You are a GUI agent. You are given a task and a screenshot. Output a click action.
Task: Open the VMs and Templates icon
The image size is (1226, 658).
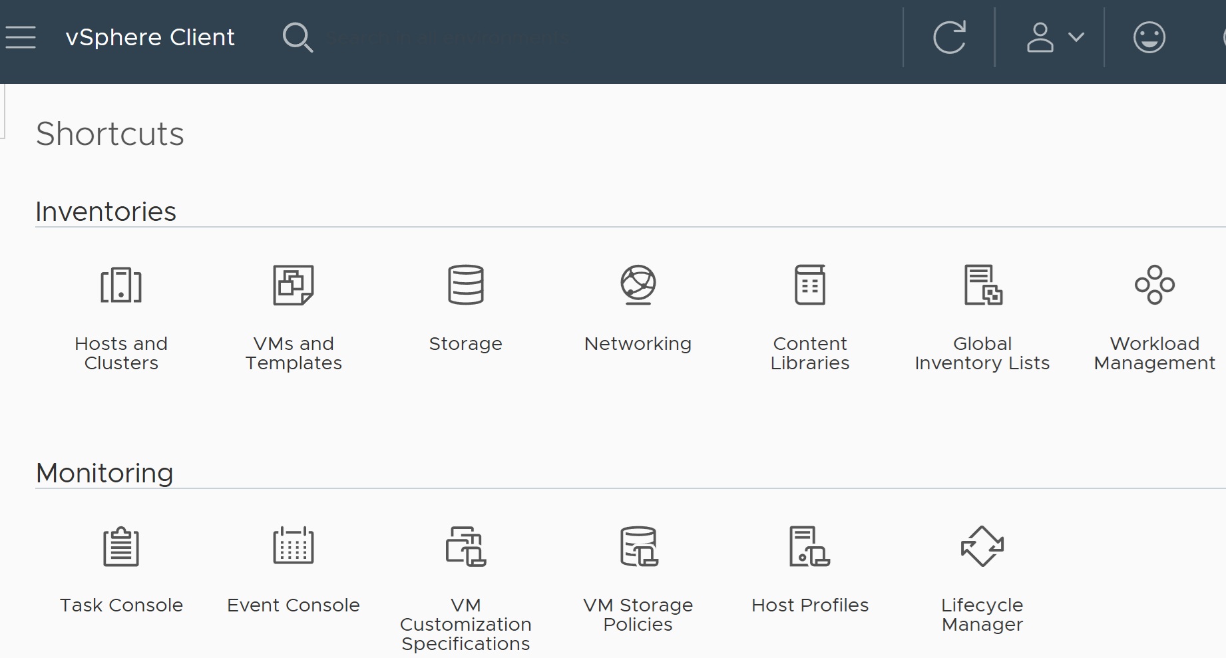click(x=294, y=285)
